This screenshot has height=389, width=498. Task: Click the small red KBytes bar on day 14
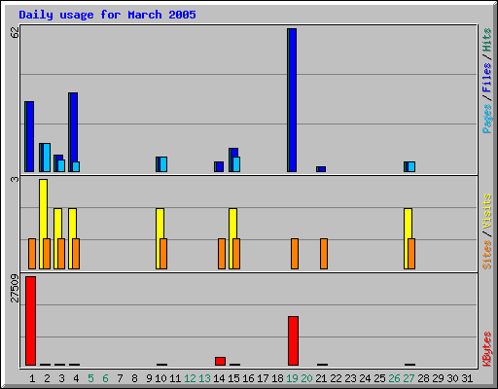tap(220, 362)
